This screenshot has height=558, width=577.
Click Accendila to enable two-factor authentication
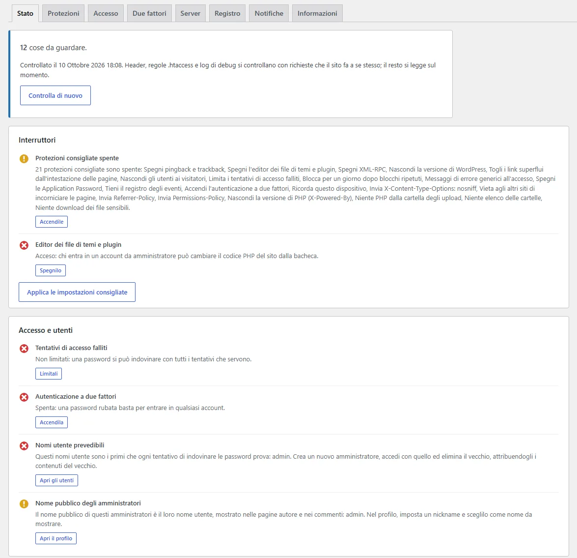(52, 422)
